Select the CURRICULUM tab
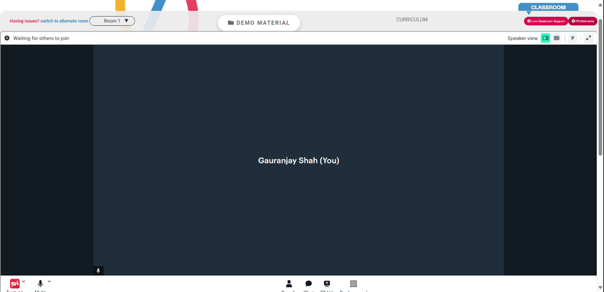This screenshot has height=292, width=604. (x=412, y=20)
